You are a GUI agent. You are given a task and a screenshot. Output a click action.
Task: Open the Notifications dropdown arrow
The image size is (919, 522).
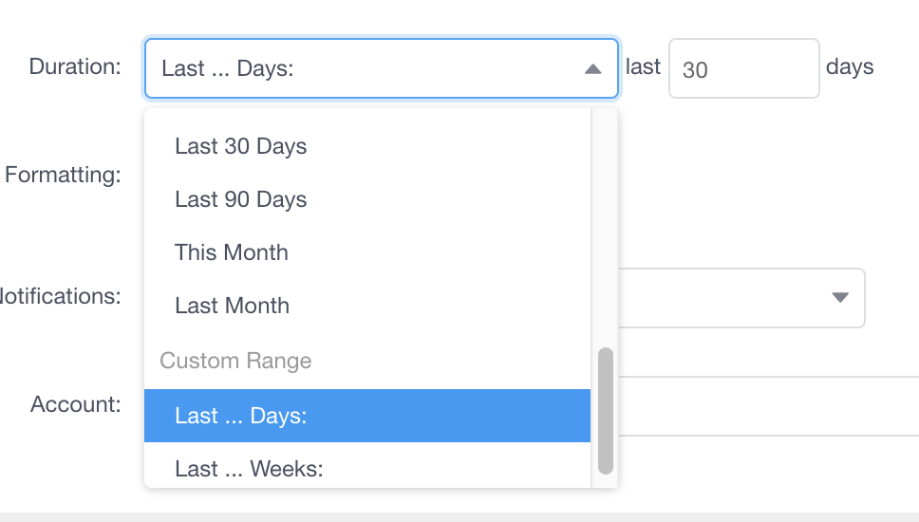839,298
